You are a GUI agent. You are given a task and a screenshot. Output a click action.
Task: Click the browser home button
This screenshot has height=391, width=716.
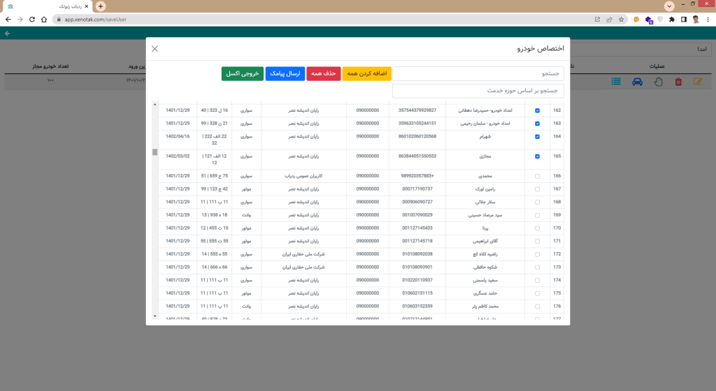click(44, 19)
